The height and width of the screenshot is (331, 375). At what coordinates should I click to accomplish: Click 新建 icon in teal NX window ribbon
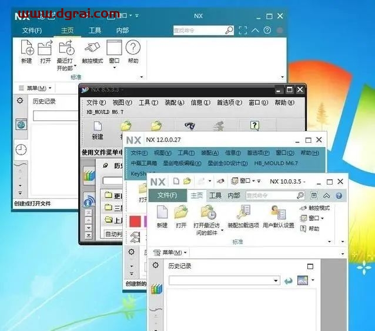pyautogui.click(x=27, y=48)
